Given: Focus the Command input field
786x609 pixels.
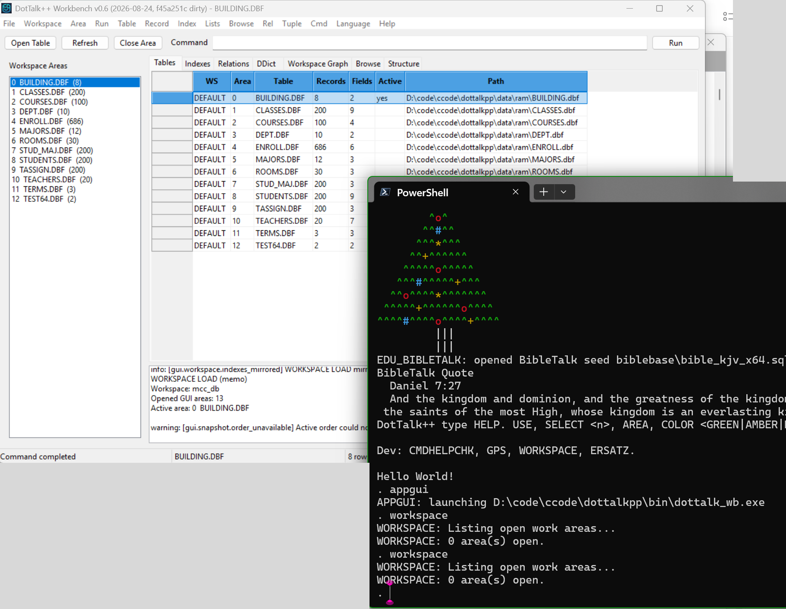Looking at the screenshot, I should pyautogui.click(x=430, y=43).
